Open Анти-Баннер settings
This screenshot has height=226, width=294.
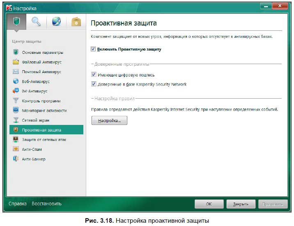click(46, 159)
